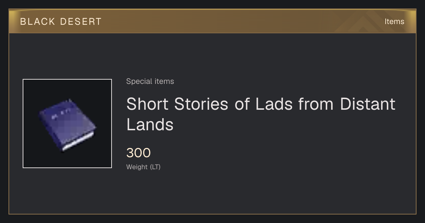This screenshot has height=223, width=425.
Task: Click the Weight (LT) label
Action: click(143, 167)
